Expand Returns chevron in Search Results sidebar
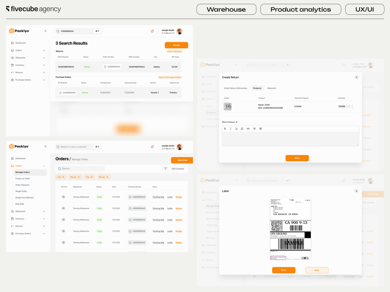The width and height of the screenshot is (390, 292). [44, 72]
